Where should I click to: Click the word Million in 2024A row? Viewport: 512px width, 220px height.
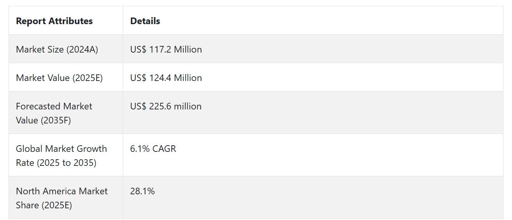188,49
